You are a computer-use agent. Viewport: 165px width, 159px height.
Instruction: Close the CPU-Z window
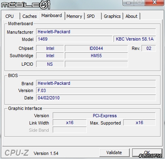[x=154, y=2]
